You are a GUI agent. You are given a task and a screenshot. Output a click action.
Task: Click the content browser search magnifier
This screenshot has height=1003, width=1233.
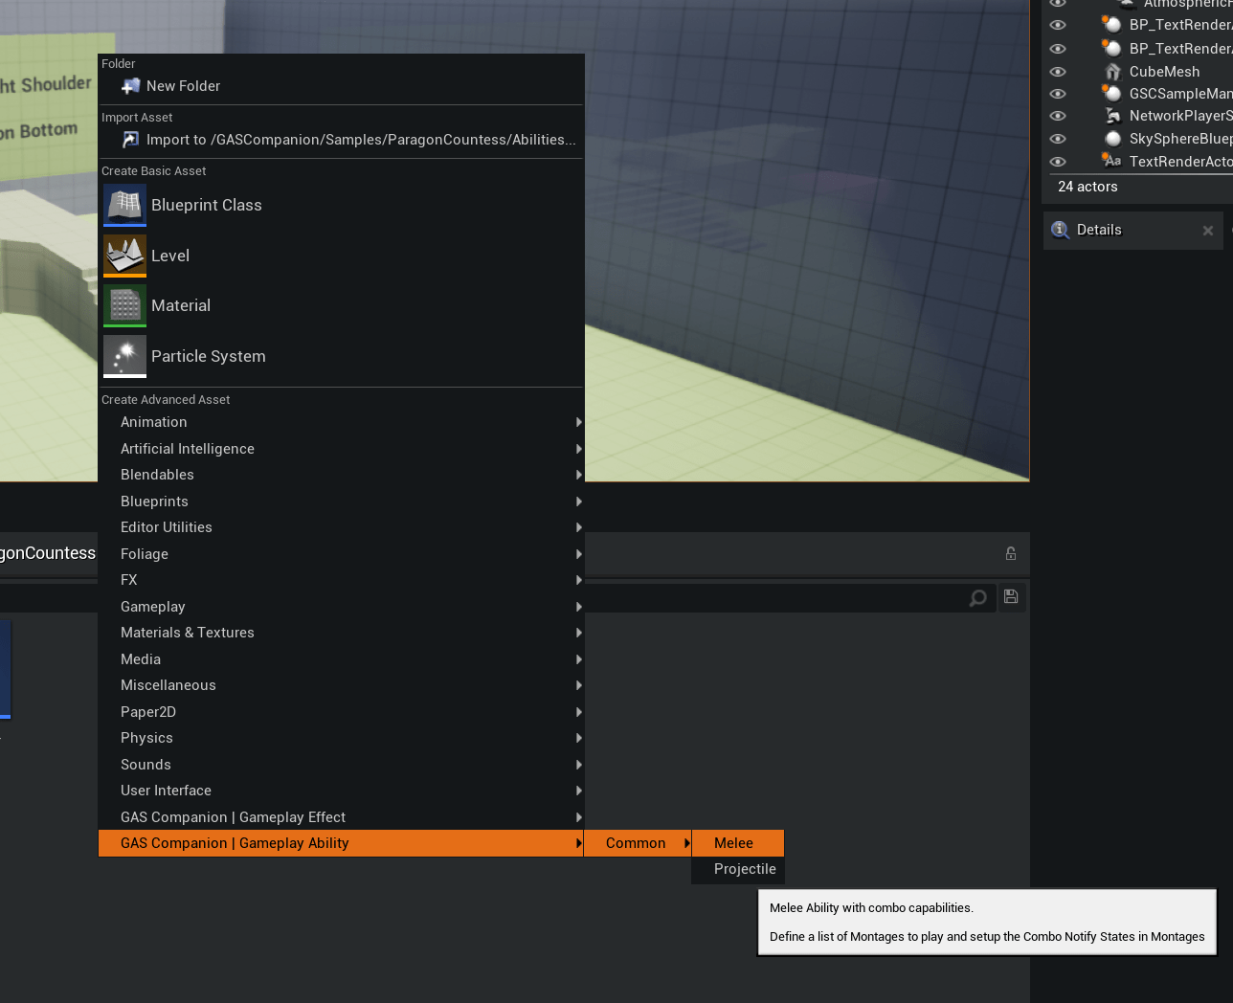(977, 598)
